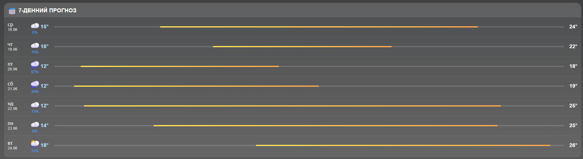
Task: Click the 12° minimum temperature on Sunday
Action: point(45,106)
